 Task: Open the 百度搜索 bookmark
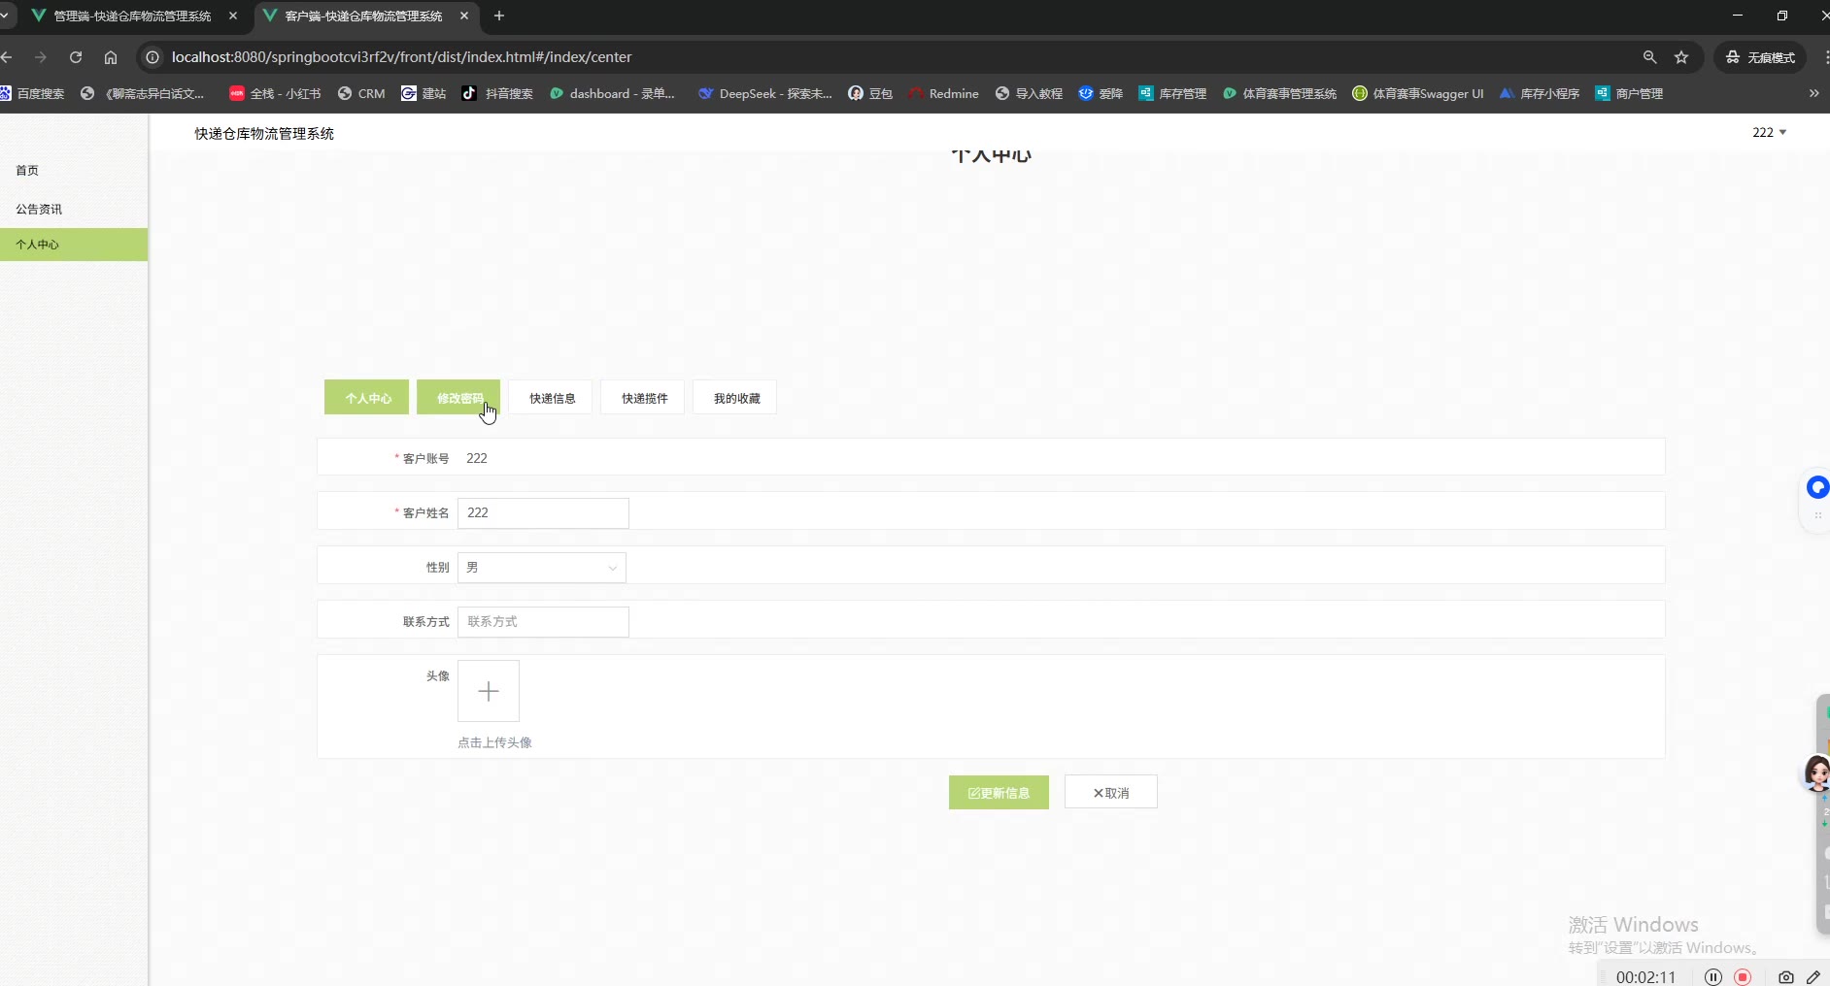33,94
